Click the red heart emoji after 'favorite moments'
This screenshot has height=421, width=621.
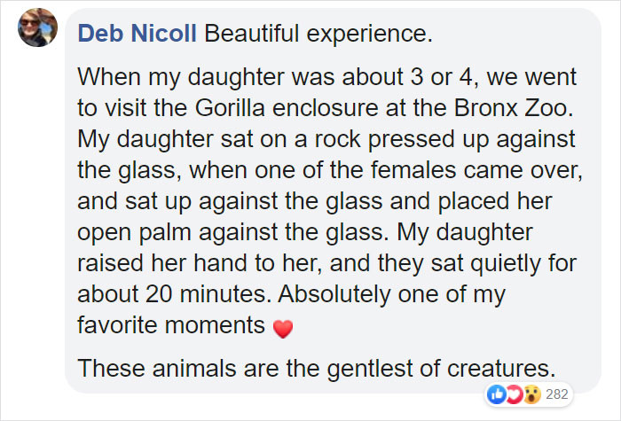tap(281, 329)
